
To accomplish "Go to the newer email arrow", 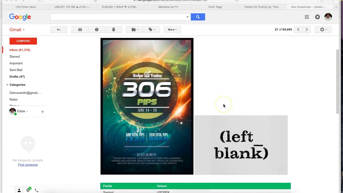I will pyautogui.click(x=298, y=29).
